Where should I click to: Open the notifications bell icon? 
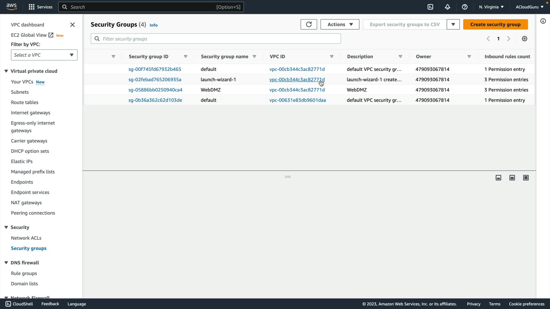coord(447,7)
